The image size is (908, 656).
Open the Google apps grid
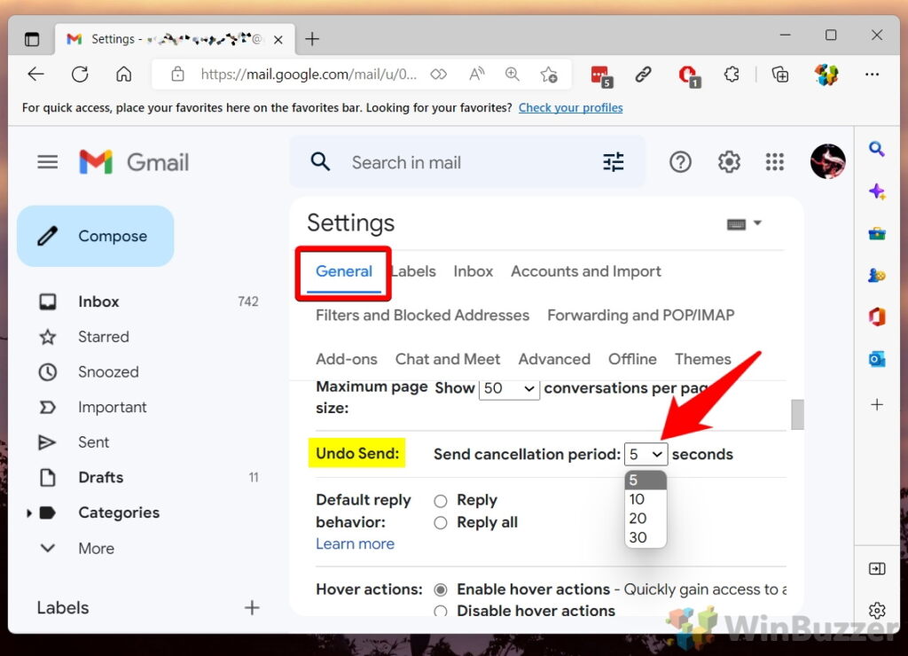[x=774, y=161]
